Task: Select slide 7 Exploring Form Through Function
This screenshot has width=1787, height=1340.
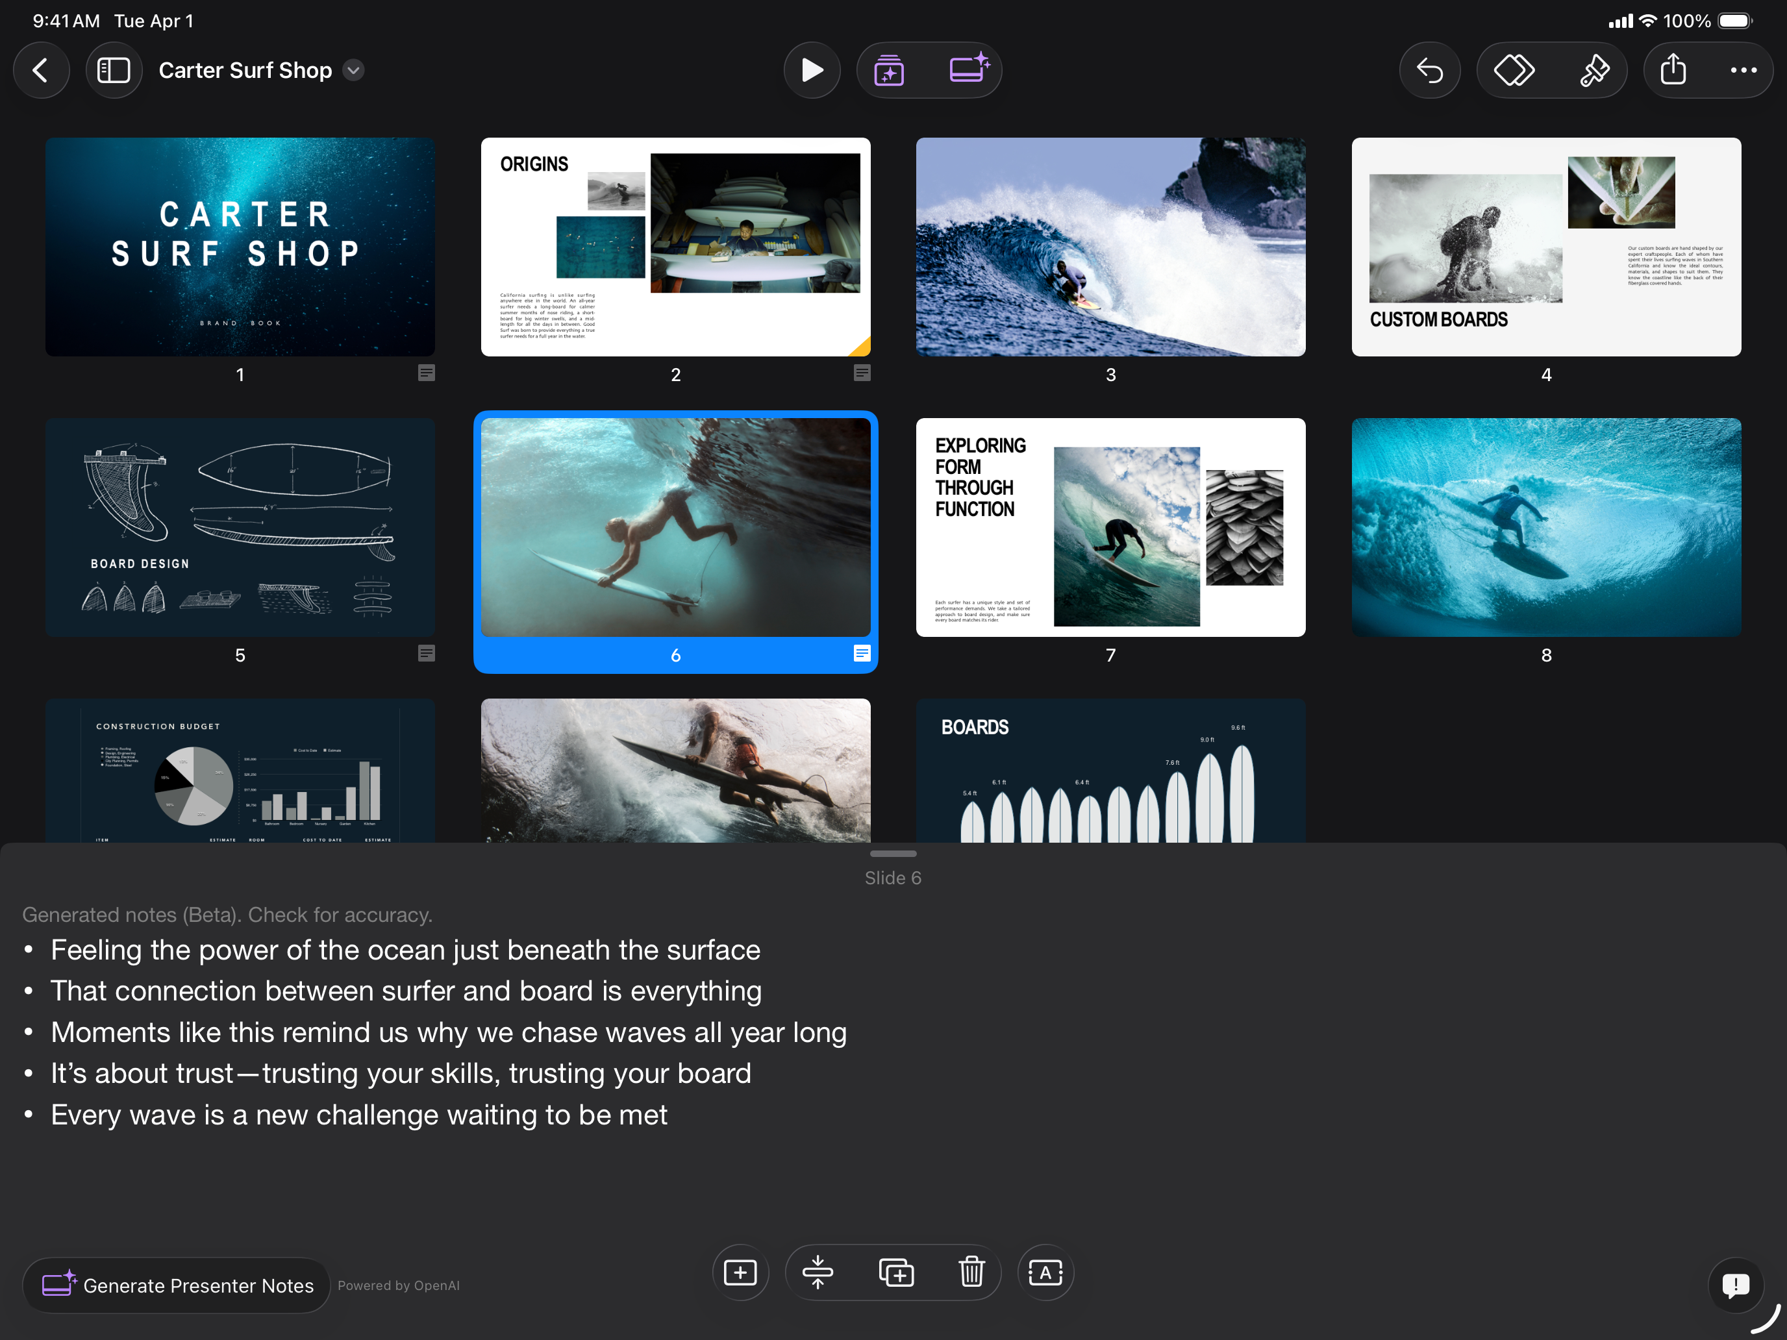Action: click(1110, 527)
